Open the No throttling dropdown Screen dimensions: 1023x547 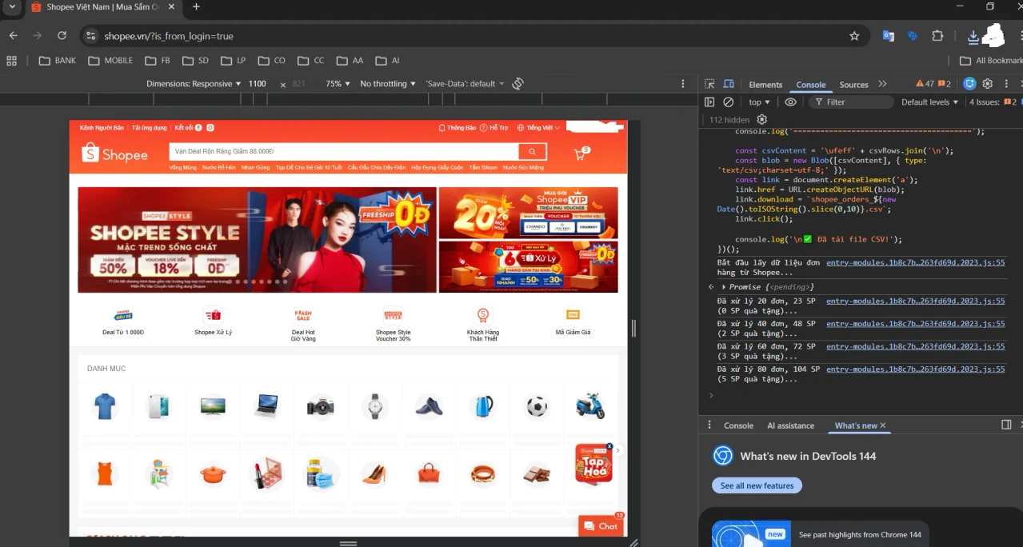tap(388, 84)
